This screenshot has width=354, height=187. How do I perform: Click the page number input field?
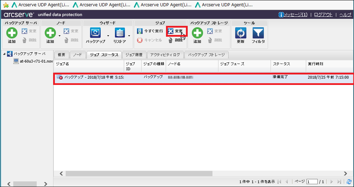[312, 181]
